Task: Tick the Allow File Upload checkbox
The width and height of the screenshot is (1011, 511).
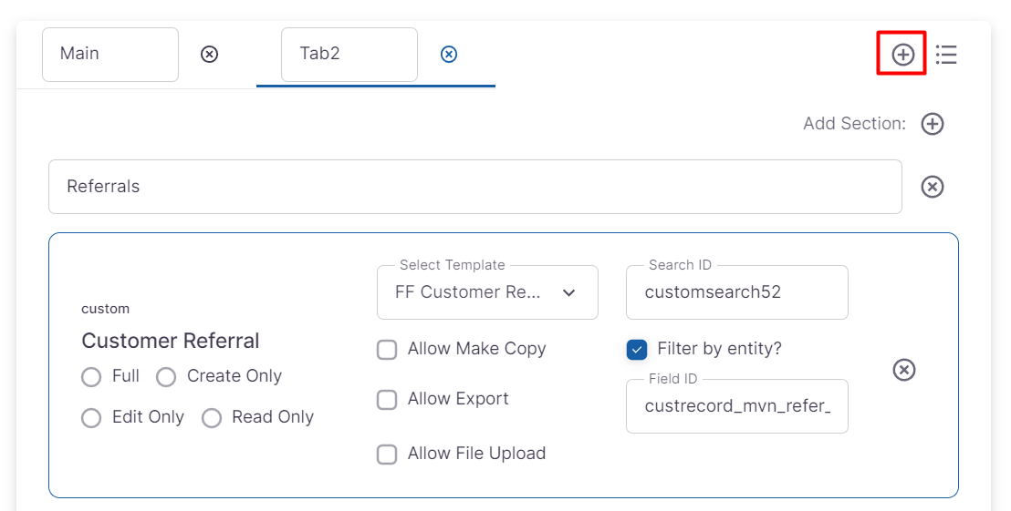Action: (x=387, y=455)
